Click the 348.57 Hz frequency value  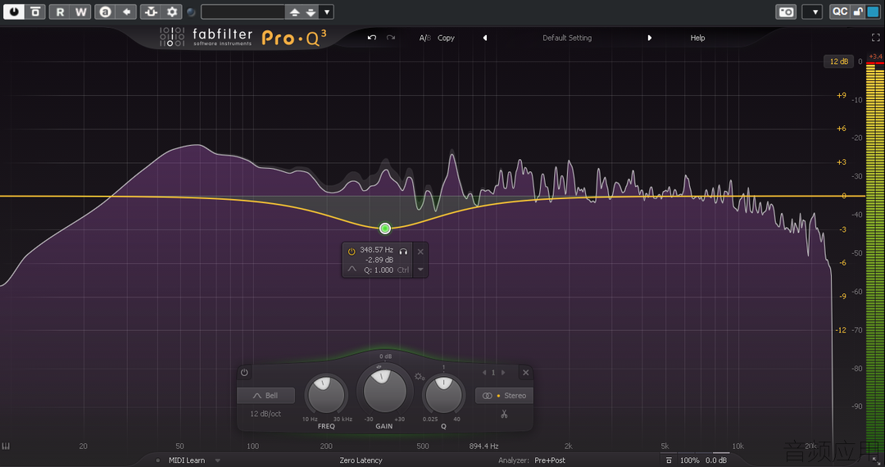coord(376,249)
